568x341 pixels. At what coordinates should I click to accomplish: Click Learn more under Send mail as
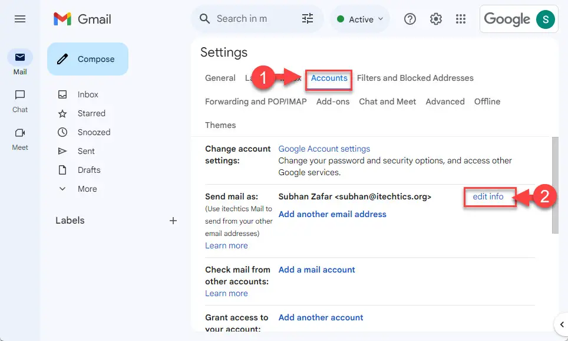(x=226, y=245)
